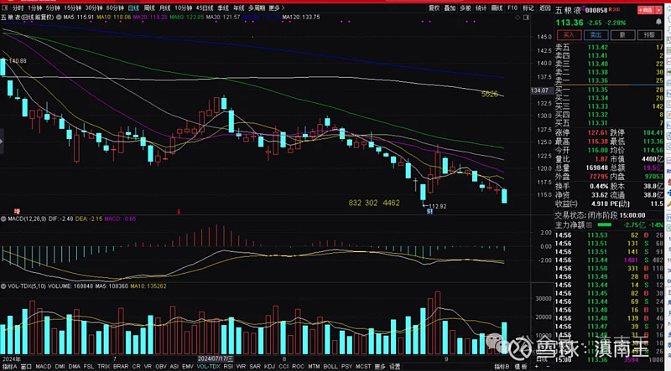Viewport: 671px width, 371px height.
Task: Click the blue 卖出 sell button
Action: point(596,35)
